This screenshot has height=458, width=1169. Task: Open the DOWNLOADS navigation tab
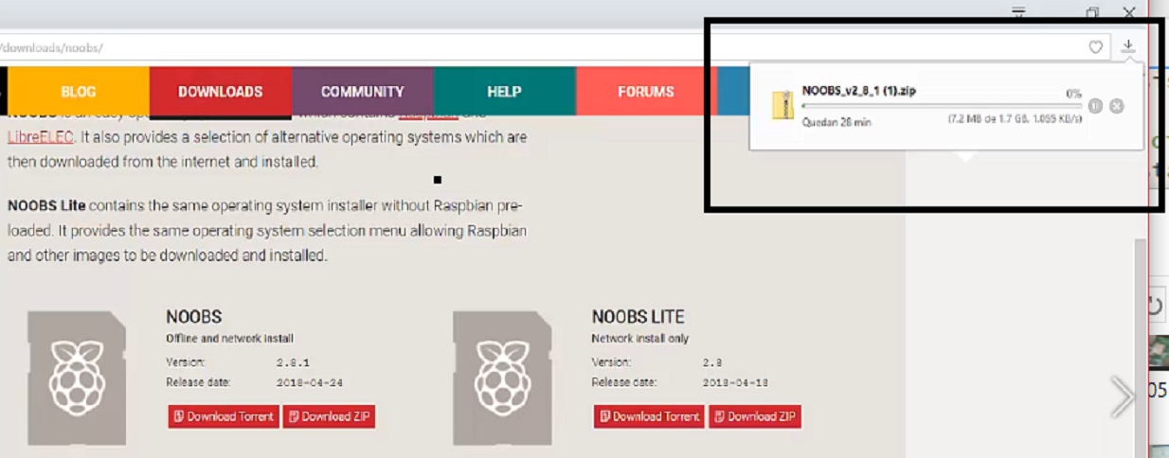click(221, 92)
